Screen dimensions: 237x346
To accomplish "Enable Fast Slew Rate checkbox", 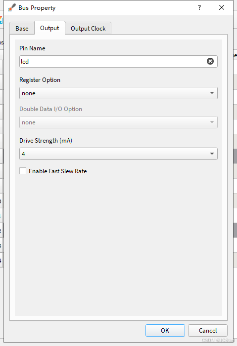I will coord(23,171).
